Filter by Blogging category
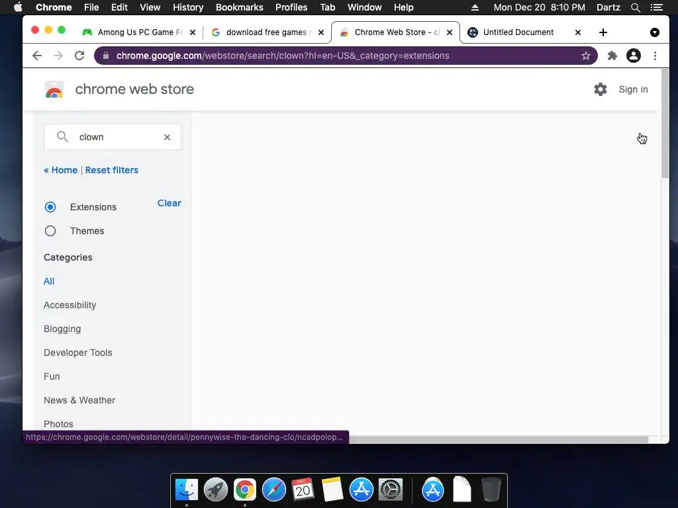 [62, 329]
